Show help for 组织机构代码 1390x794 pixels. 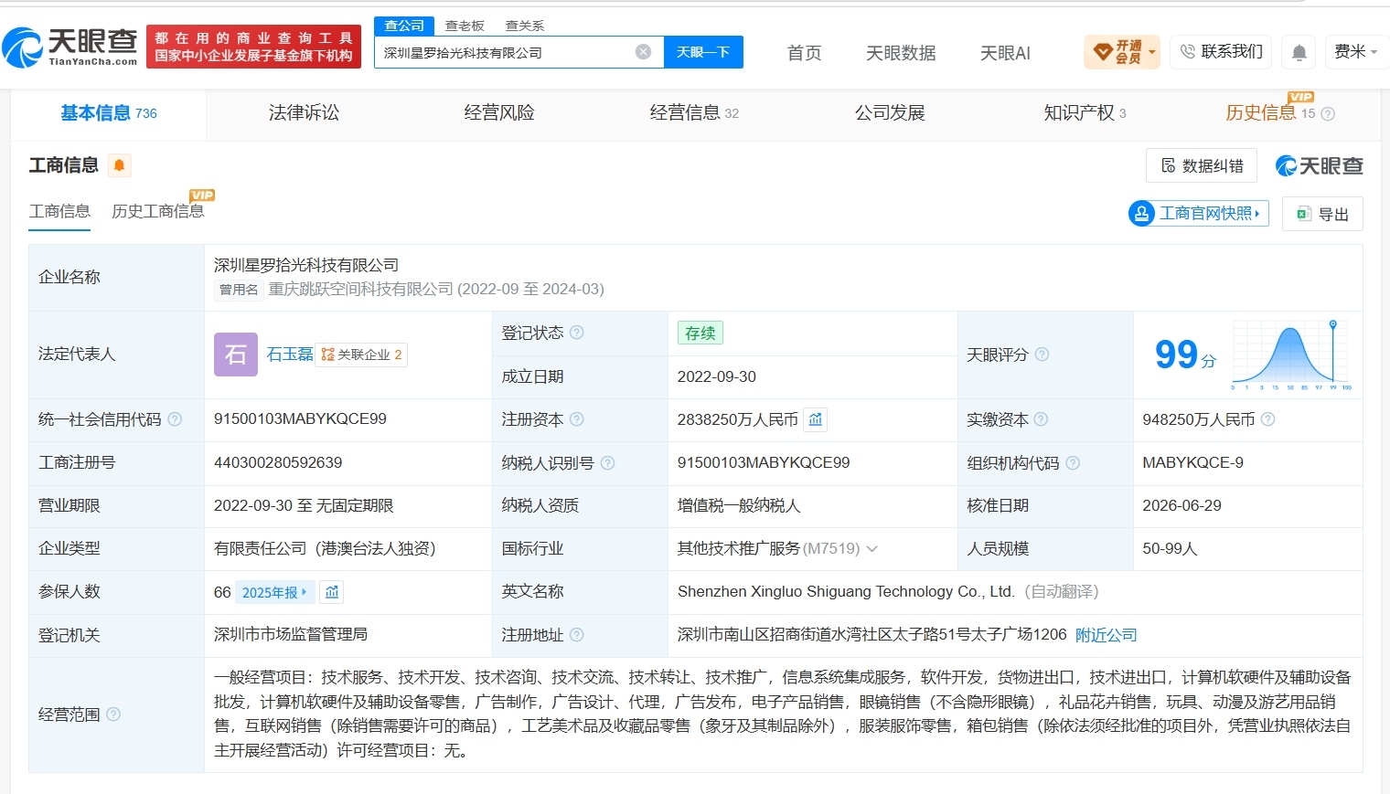click(x=1073, y=463)
